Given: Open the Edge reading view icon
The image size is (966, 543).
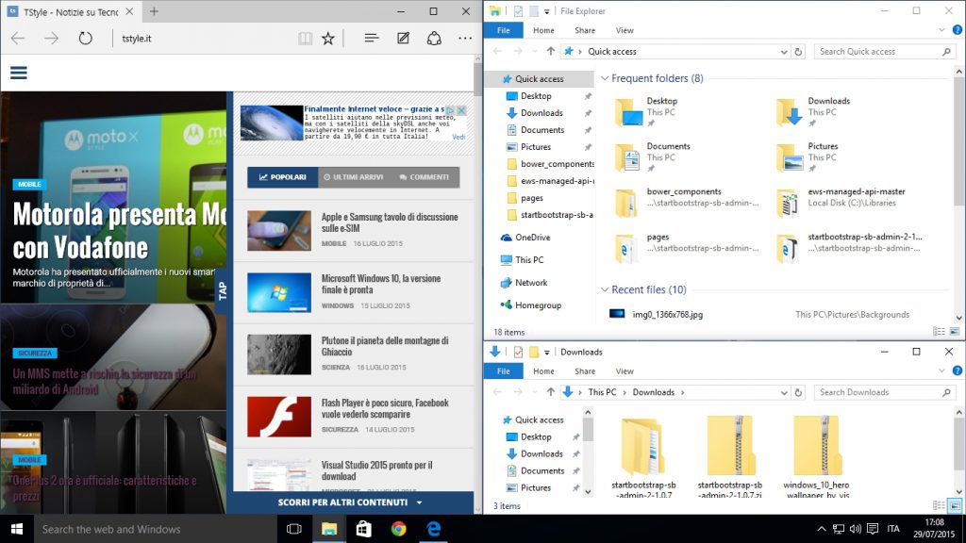Looking at the screenshot, I should tap(305, 38).
